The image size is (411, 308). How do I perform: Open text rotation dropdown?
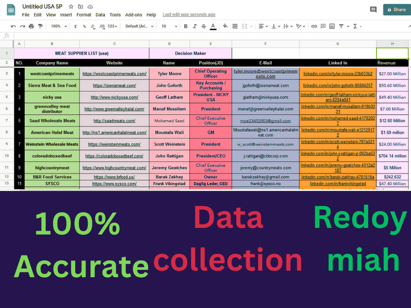click(x=300, y=26)
